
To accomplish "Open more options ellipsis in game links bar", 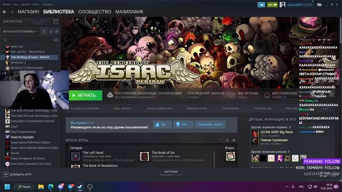I will click(x=325, y=108).
